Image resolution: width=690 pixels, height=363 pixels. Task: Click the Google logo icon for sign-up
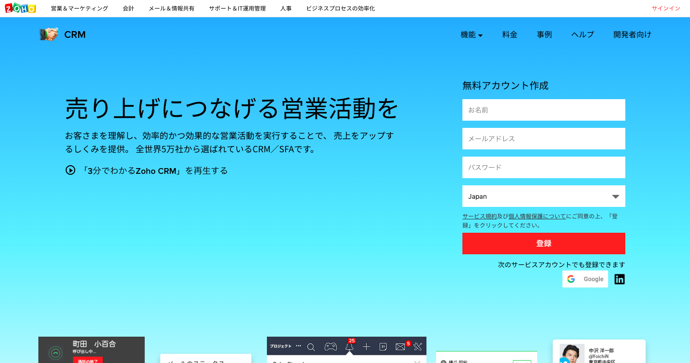pos(571,279)
